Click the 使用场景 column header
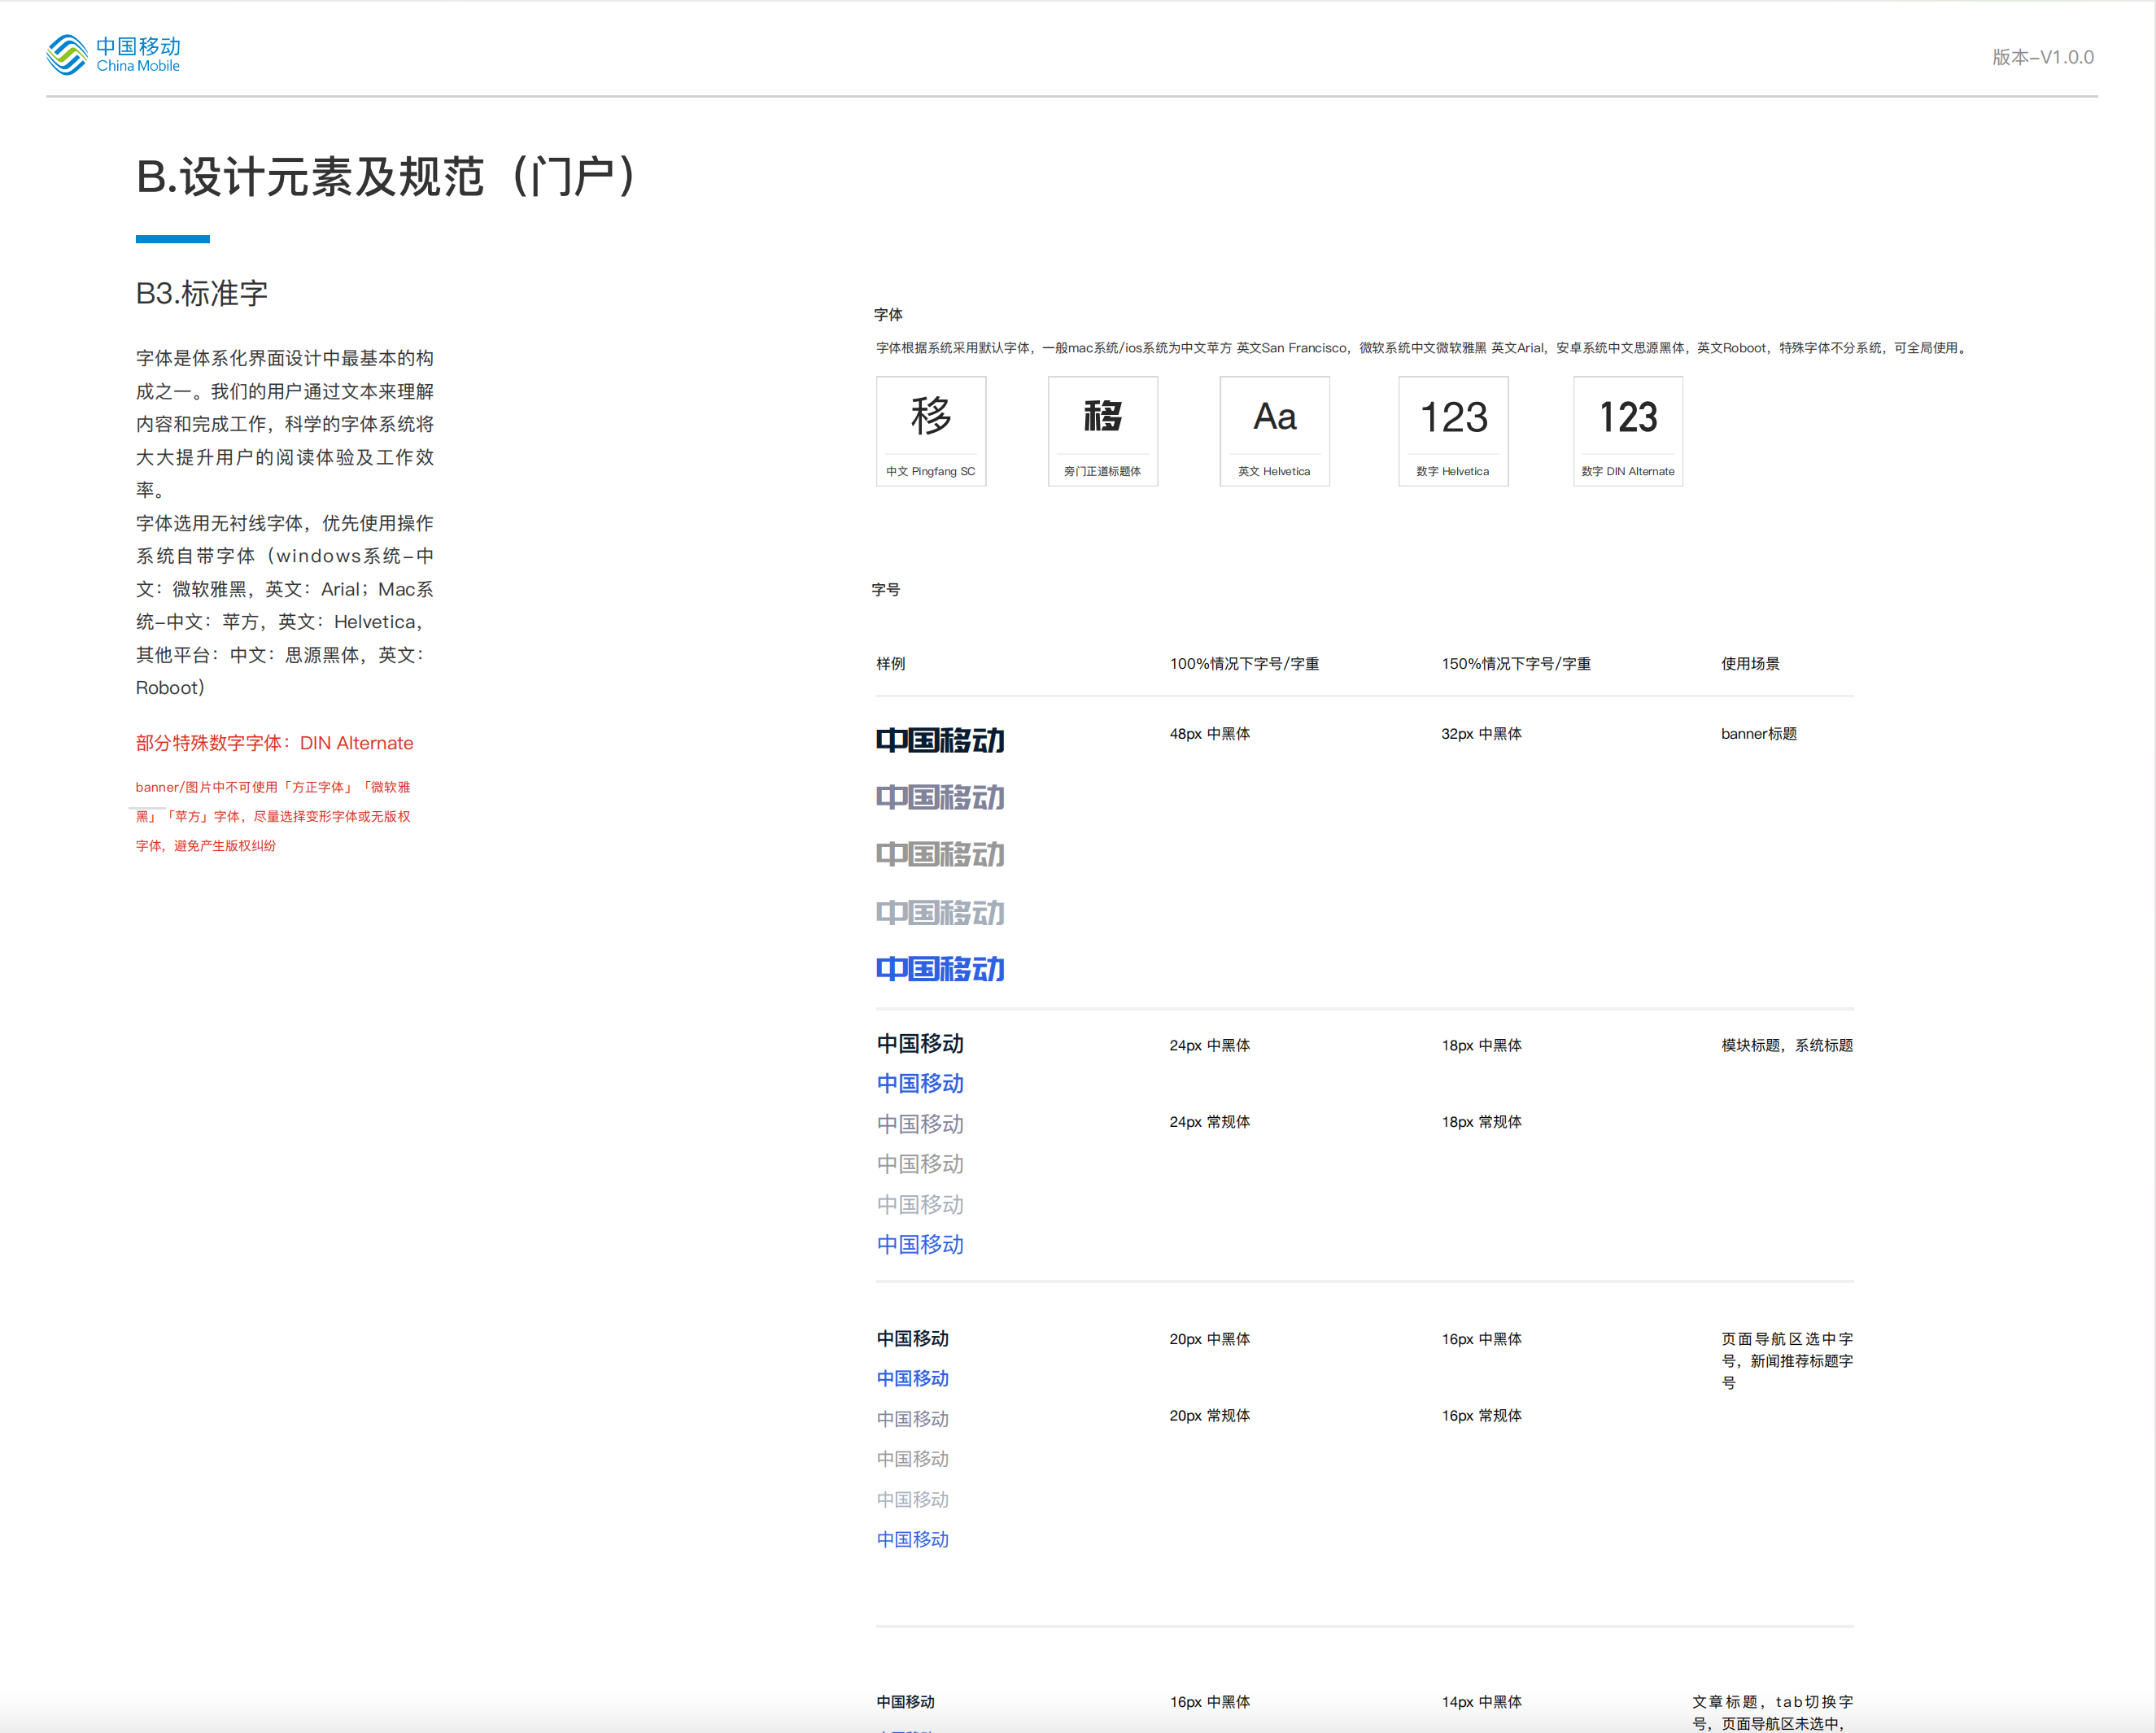 pos(1749,664)
